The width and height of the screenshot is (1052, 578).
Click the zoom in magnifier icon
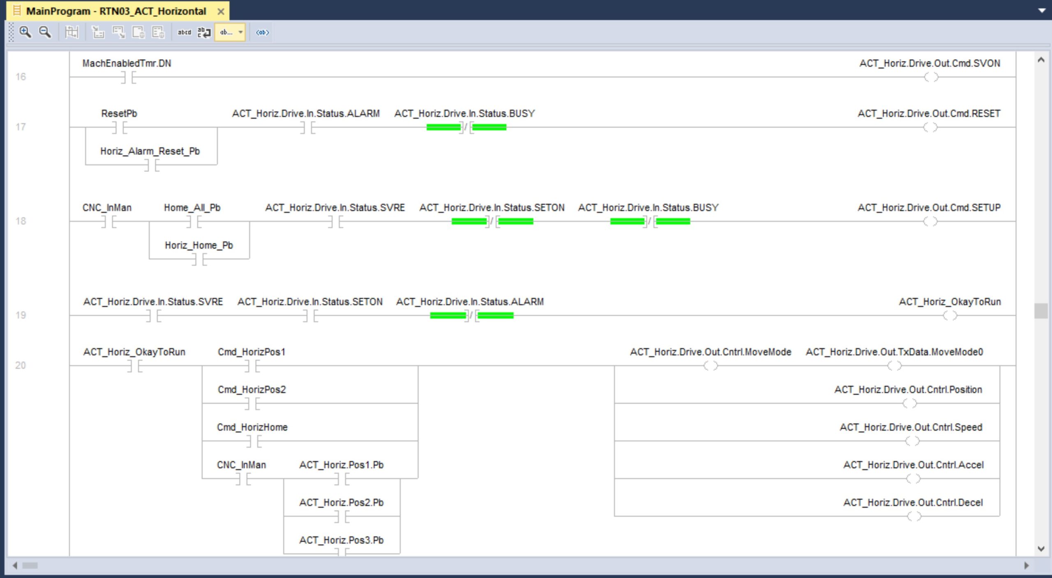[25, 32]
